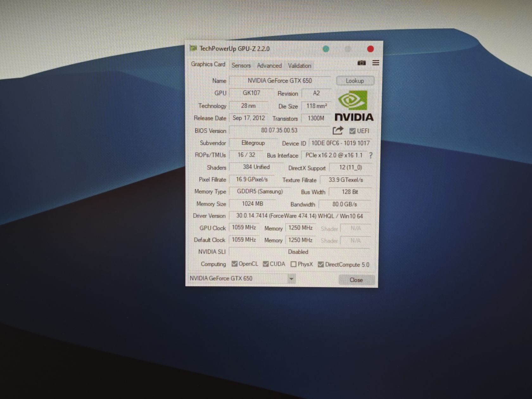
Task: Switch to the Sensors tab
Action: coord(241,66)
